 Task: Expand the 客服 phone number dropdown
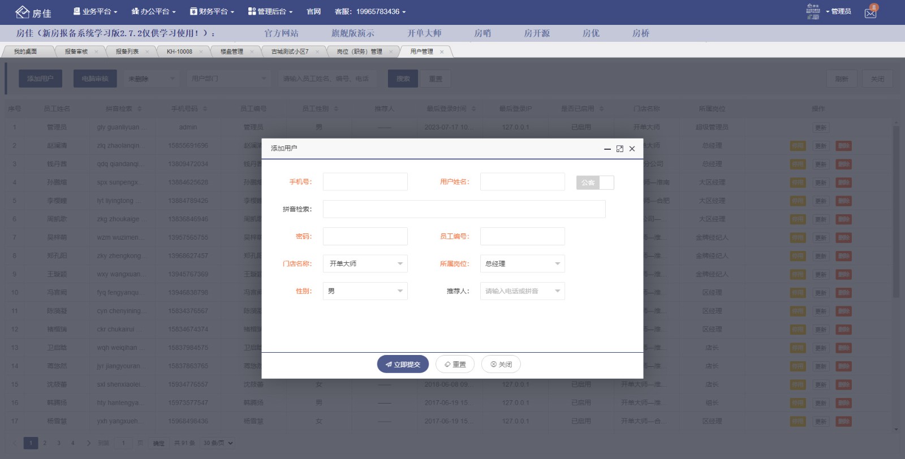(370, 12)
